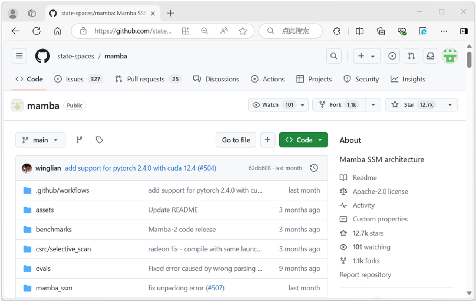Open the latest commit message link #504
476x301 pixels.
pyautogui.click(x=141, y=168)
